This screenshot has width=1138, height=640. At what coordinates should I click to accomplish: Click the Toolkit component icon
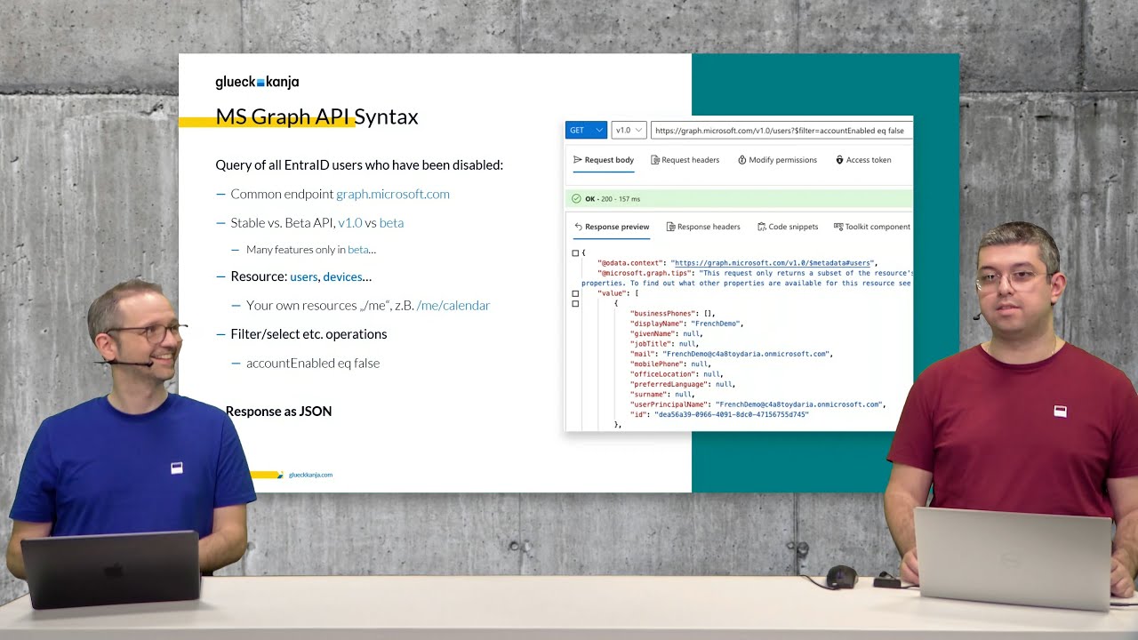838,227
